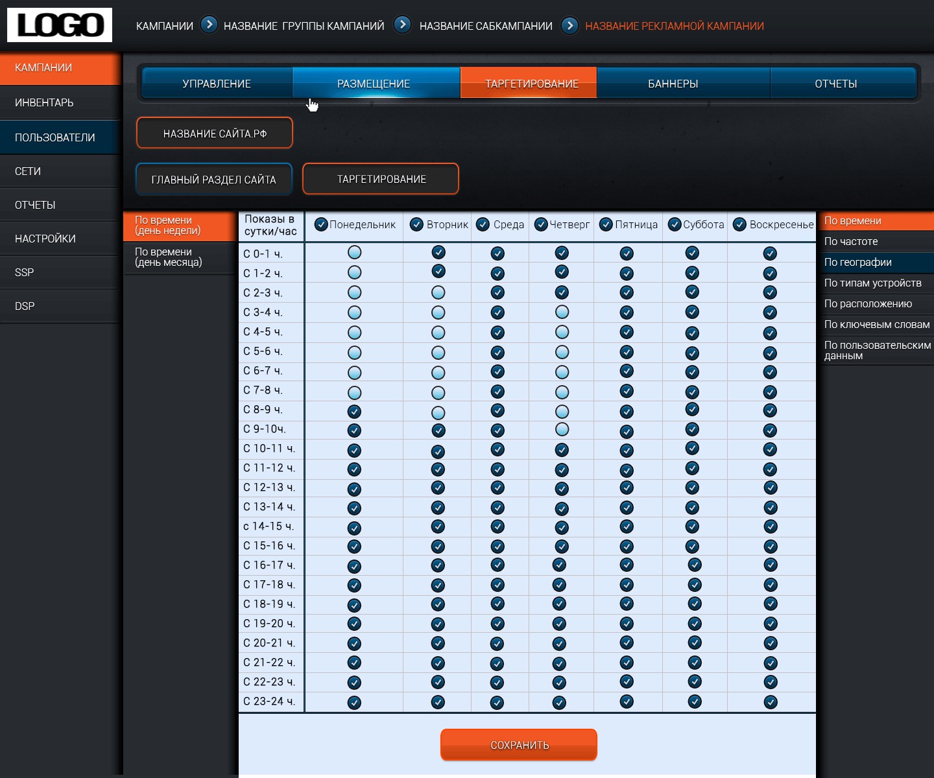Uncheck Вторник in the С 0-1 ч. row
Image resolution: width=934 pixels, height=778 pixels.
click(x=438, y=252)
